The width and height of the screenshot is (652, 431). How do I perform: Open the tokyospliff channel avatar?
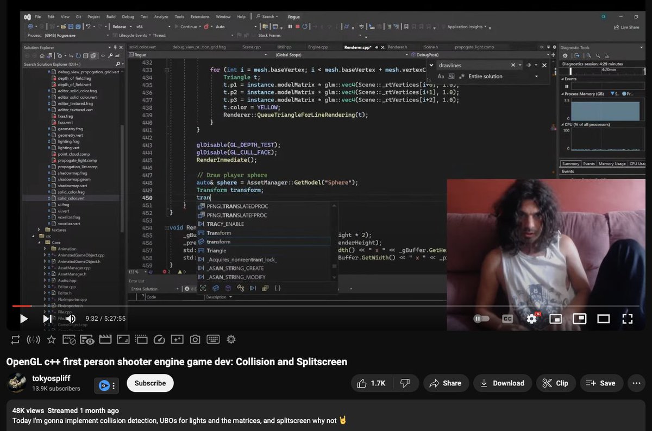pos(17,383)
